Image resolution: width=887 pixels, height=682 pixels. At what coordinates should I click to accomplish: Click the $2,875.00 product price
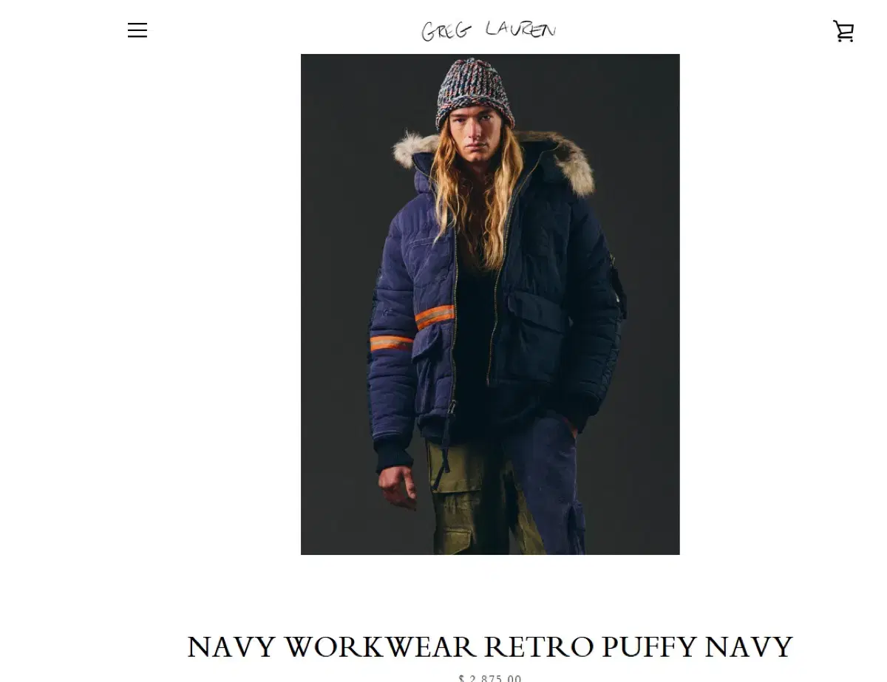click(490, 678)
